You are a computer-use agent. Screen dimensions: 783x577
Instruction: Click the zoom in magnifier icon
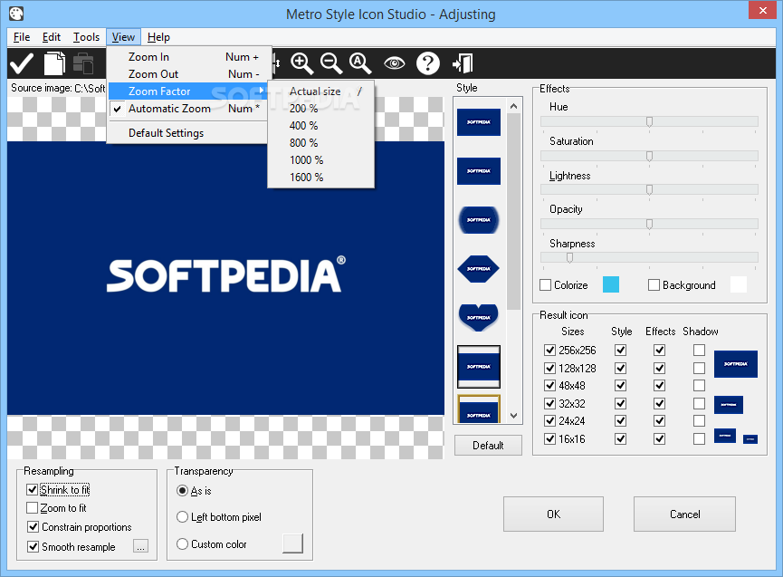coord(301,63)
